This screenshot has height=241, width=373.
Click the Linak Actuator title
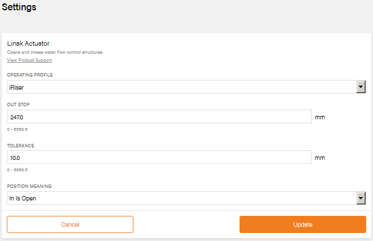point(28,43)
